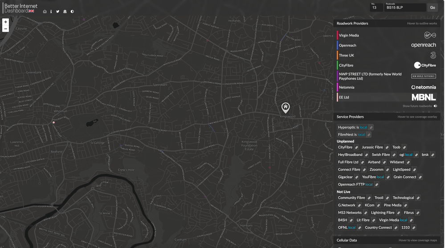Open the link icon beside Openreach FTTP
Screen dimensions: 445x248
coord(376,184)
